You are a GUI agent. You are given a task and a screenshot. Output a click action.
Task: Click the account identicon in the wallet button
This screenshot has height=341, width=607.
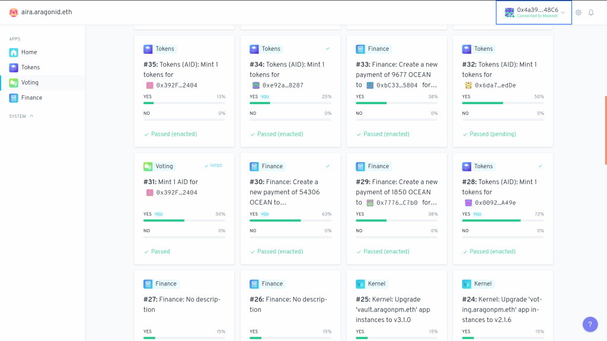point(509,12)
